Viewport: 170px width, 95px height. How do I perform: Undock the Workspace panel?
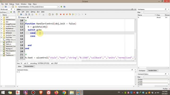point(165,9)
